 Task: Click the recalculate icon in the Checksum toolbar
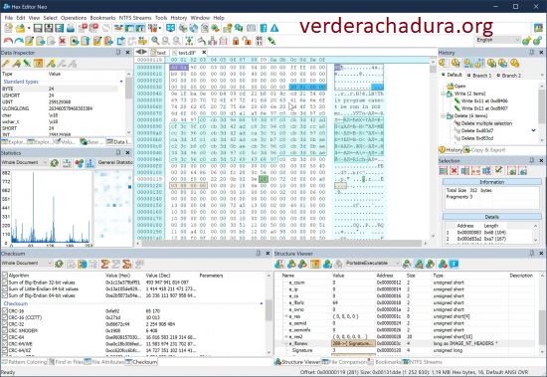click(x=59, y=264)
